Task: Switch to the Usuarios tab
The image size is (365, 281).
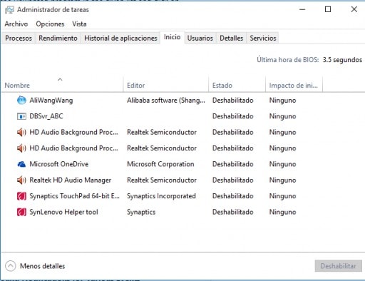Action: 200,38
